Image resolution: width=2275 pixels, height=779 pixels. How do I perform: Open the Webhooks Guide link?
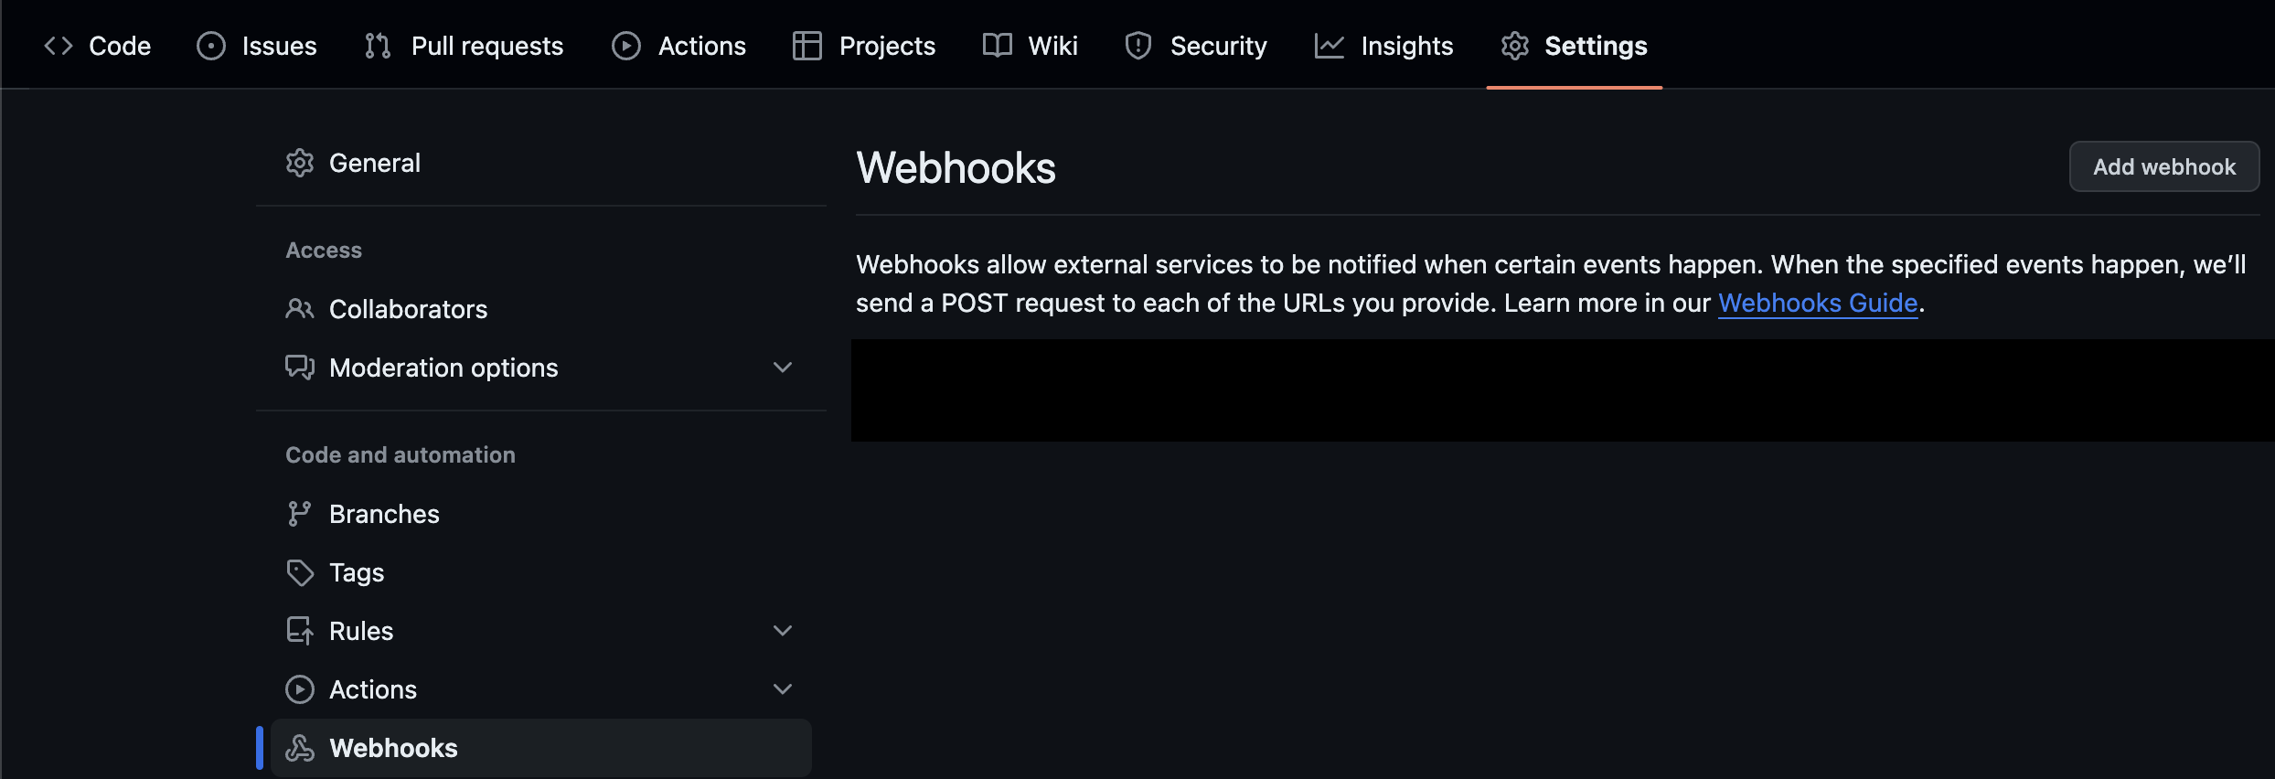[x=1818, y=304]
